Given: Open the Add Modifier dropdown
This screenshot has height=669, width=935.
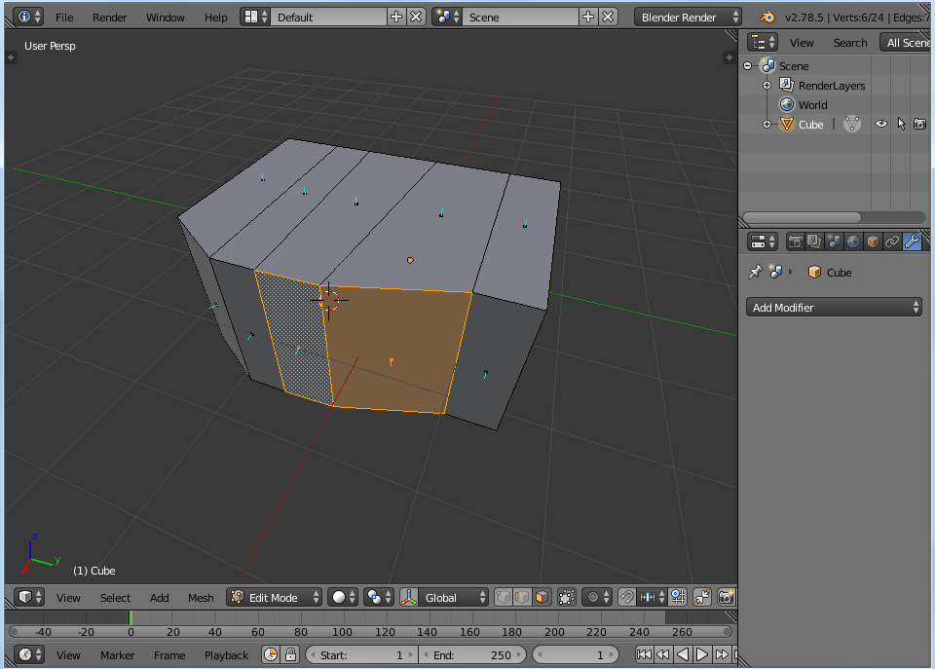Looking at the screenshot, I should point(833,307).
